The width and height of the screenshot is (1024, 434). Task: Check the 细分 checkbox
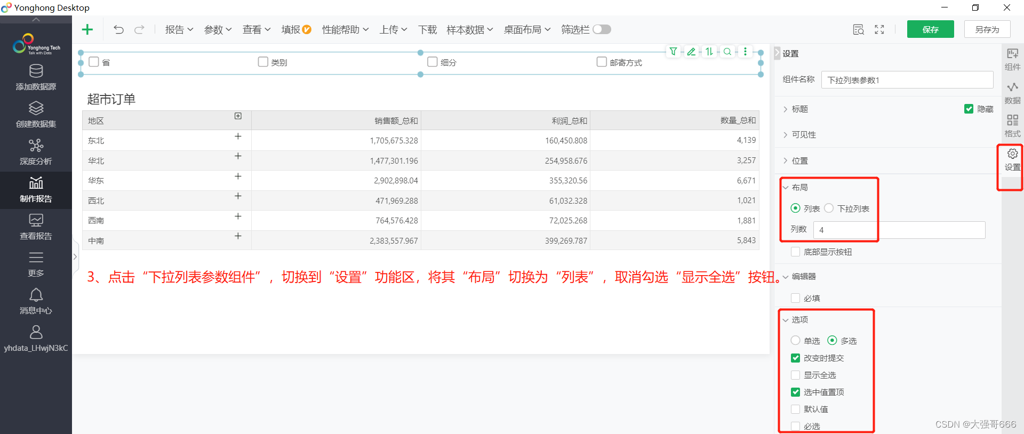point(433,62)
